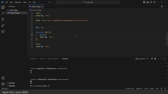The width and height of the screenshot is (168, 94).
Task: Toggle the bottom panel layout icon
Action: click(x=148, y=2)
